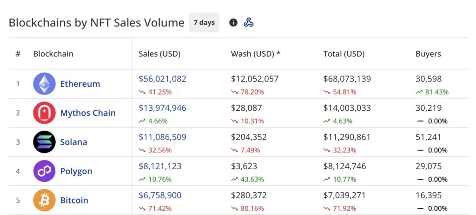
Task: Click the Ethereum logo icon
Action: coord(44,84)
